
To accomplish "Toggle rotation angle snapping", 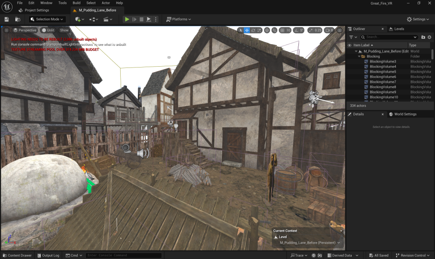I will [x=296, y=30].
